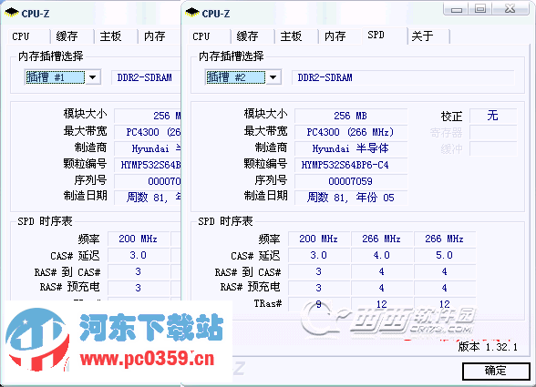
Task: Minimize the front CPU-Z window
Action: coord(457,9)
